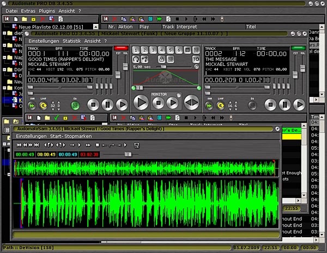
Task: Click cyan document icon in DB track toolbar
Action: 150,19
